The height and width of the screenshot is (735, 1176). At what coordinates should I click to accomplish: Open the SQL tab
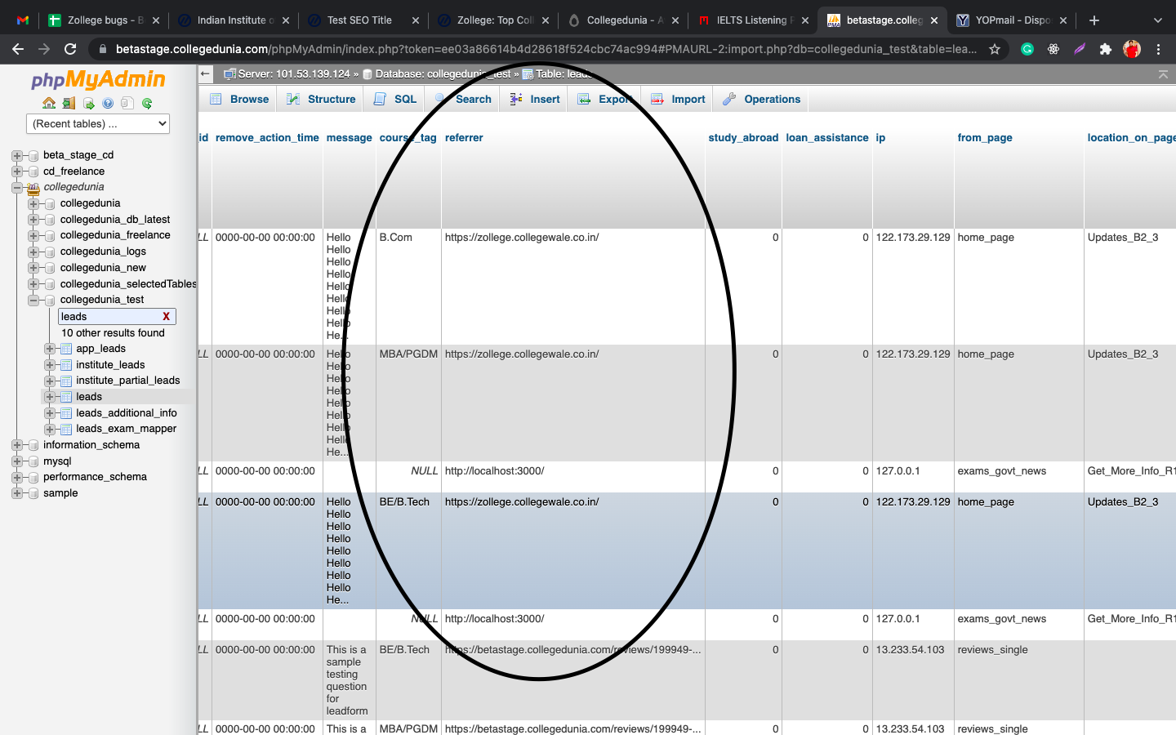[395, 100]
